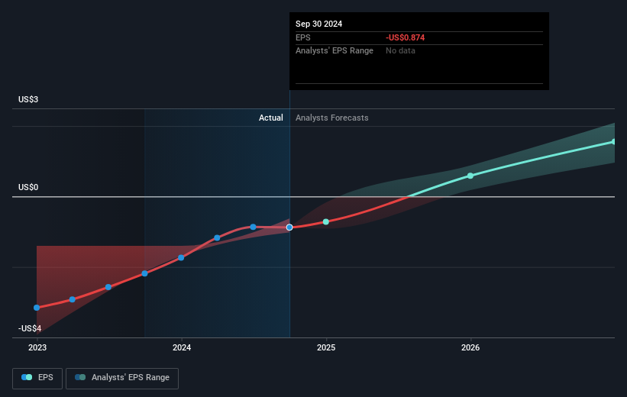Click the 2025 x-axis label
627x397 pixels.
[326, 347]
